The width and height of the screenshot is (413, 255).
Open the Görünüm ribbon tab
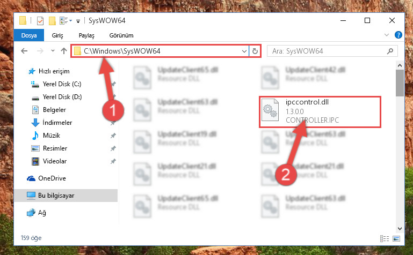click(x=121, y=35)
